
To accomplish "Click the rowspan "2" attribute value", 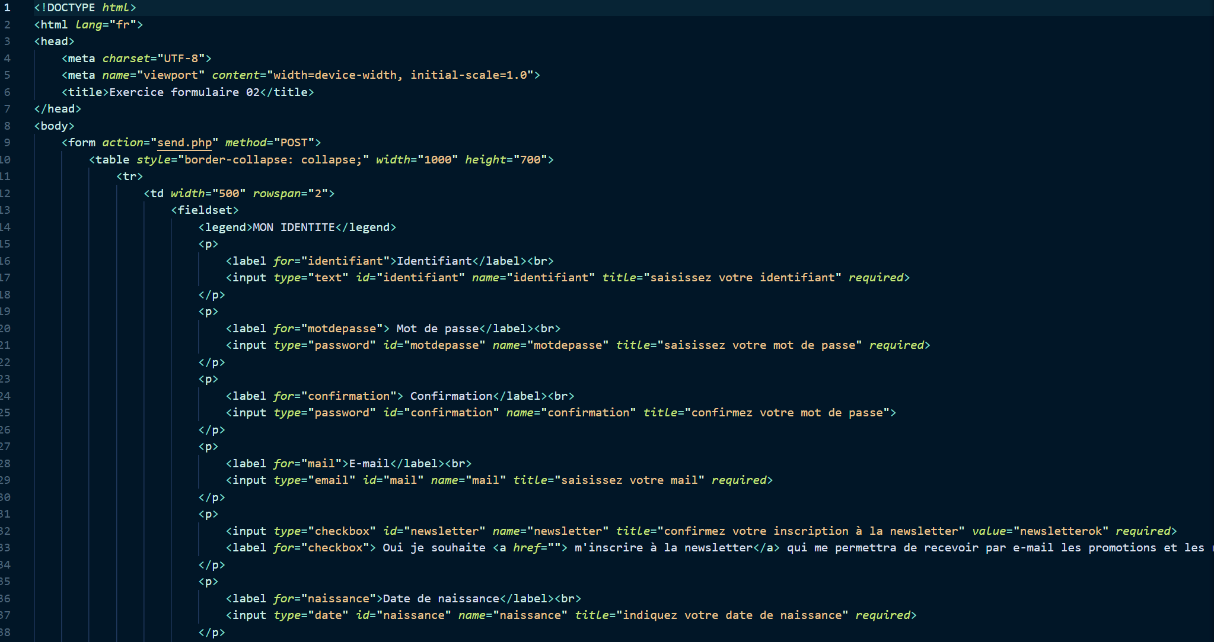I will tap(318, 194).
